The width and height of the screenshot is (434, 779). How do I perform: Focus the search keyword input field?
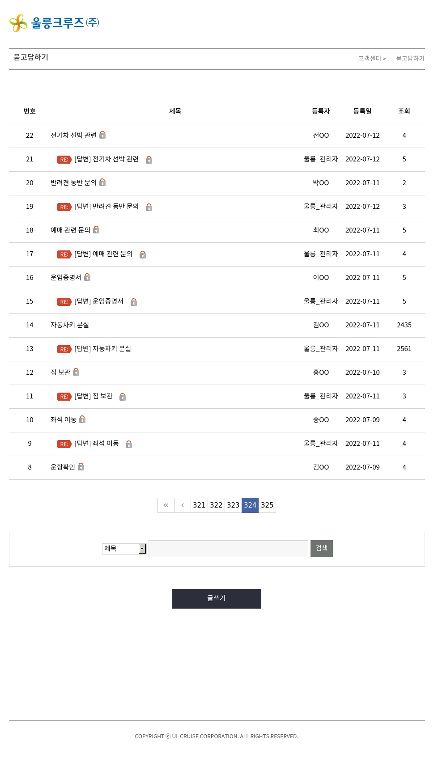coord(228,549)
